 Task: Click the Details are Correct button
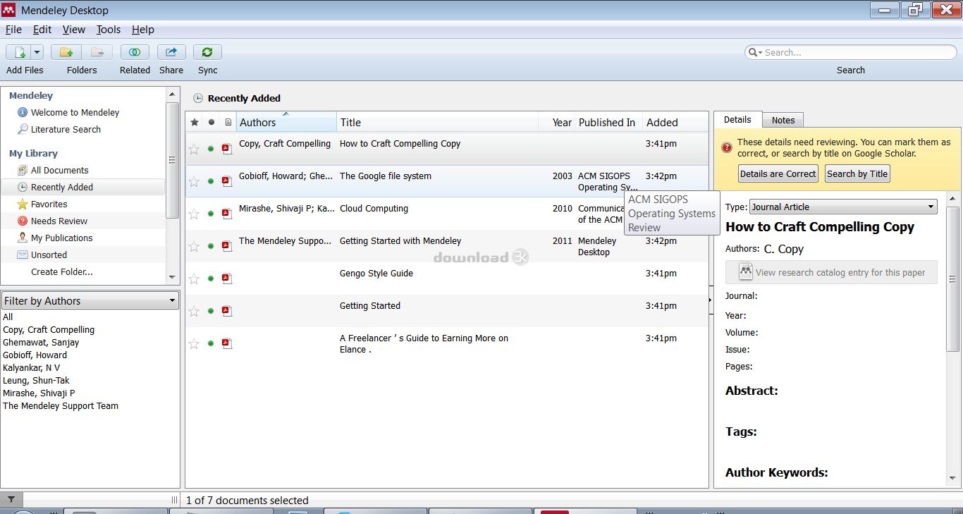[x=778, y=173]
